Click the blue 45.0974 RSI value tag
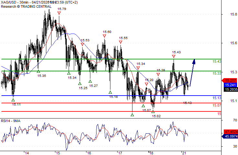The width and height of the screenshot is (238, 155). [230, 136]
